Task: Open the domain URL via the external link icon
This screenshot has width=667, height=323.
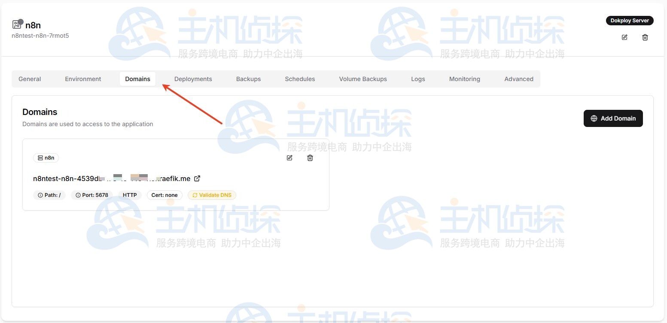Action: pyautogui.click(x=197, y=178)
